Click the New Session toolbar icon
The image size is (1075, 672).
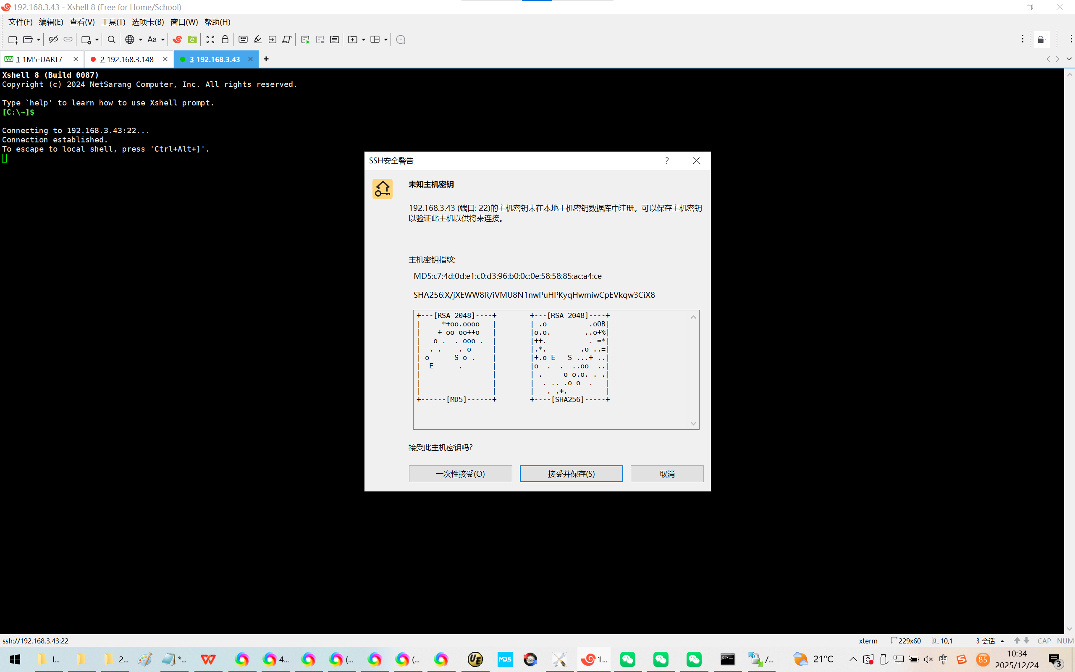tap(13, 39)
